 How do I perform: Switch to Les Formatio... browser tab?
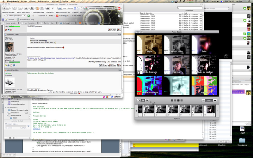[x=29, y=23]
